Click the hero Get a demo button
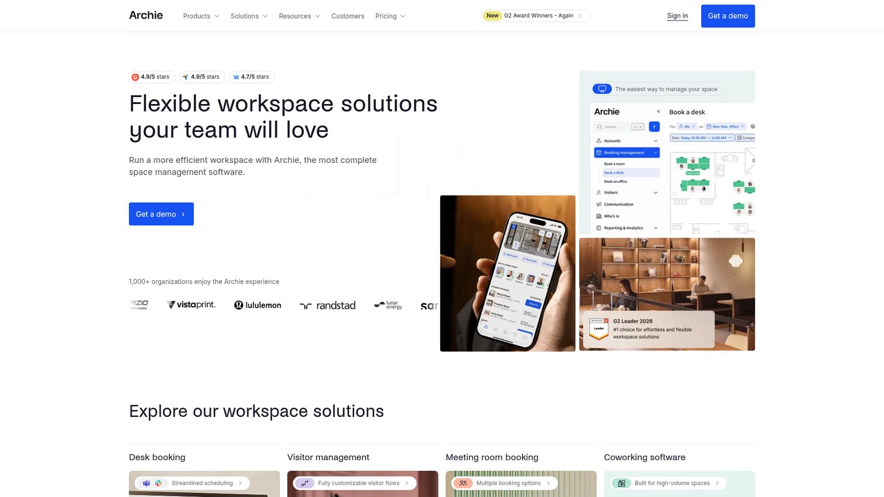884x497 pixels. (161, 214)
